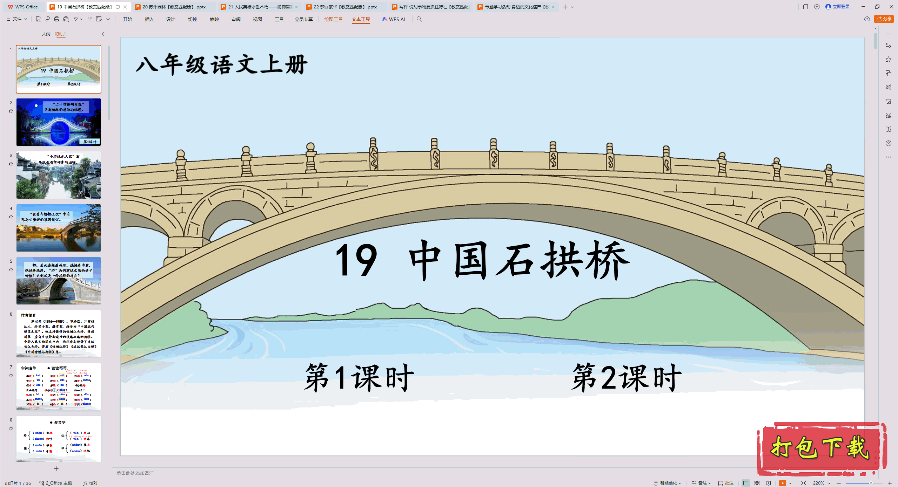Image resolution: width=898 pixels, height=487 pixels.
Task: Click the fit-slide-to-window icon
Action: (803, 483)
